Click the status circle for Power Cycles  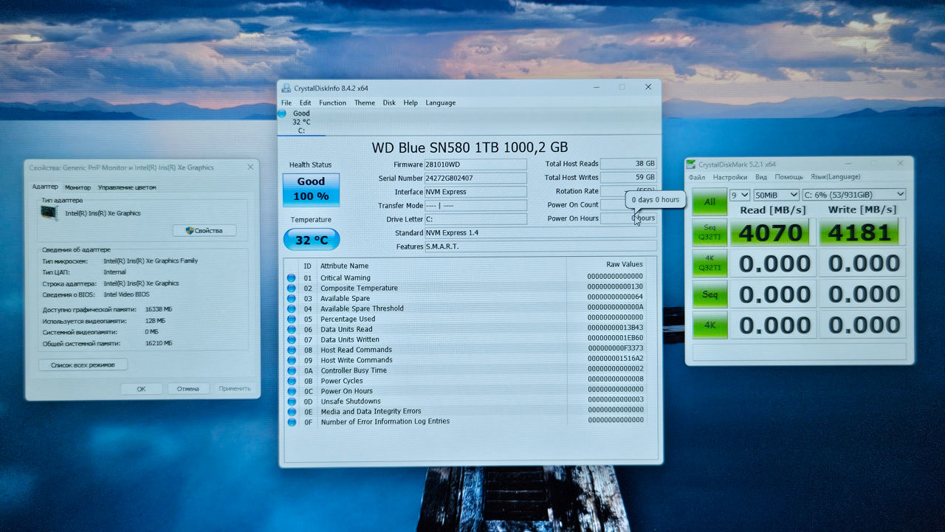point(291,381)
